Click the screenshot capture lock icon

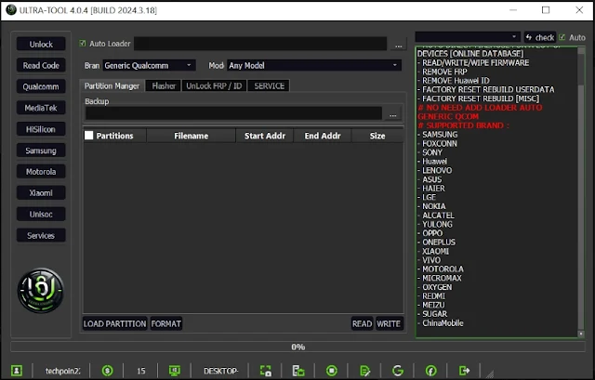pyautogui.click(x=266, y=370)
